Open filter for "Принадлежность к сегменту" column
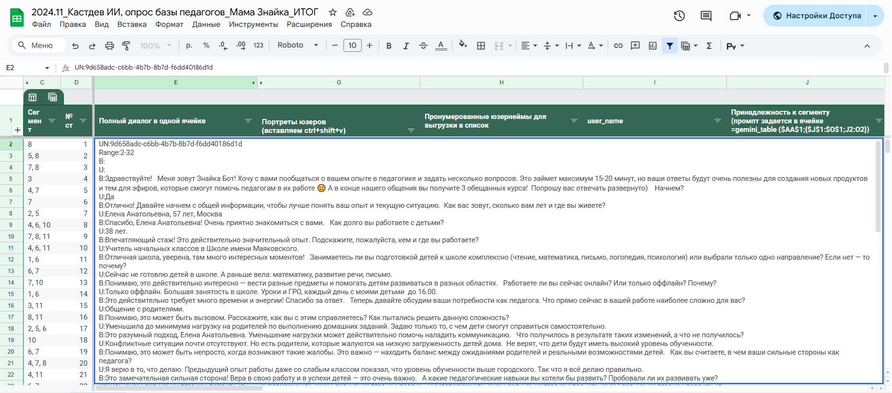The height and width of the screenshot is (393, 892). (x=879, y=121)
